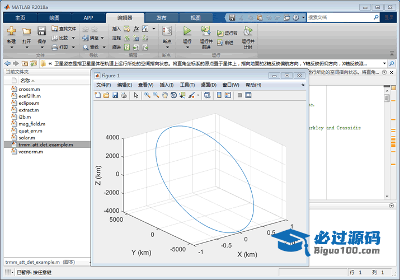Click the Save (保存) floppy disk icon
This screenshot has width=400, height=280.
[x=41, y=31]
